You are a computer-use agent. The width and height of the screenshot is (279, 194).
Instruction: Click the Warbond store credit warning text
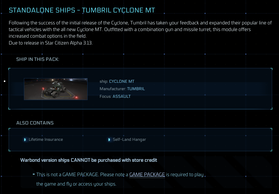[x=89, y=160]
